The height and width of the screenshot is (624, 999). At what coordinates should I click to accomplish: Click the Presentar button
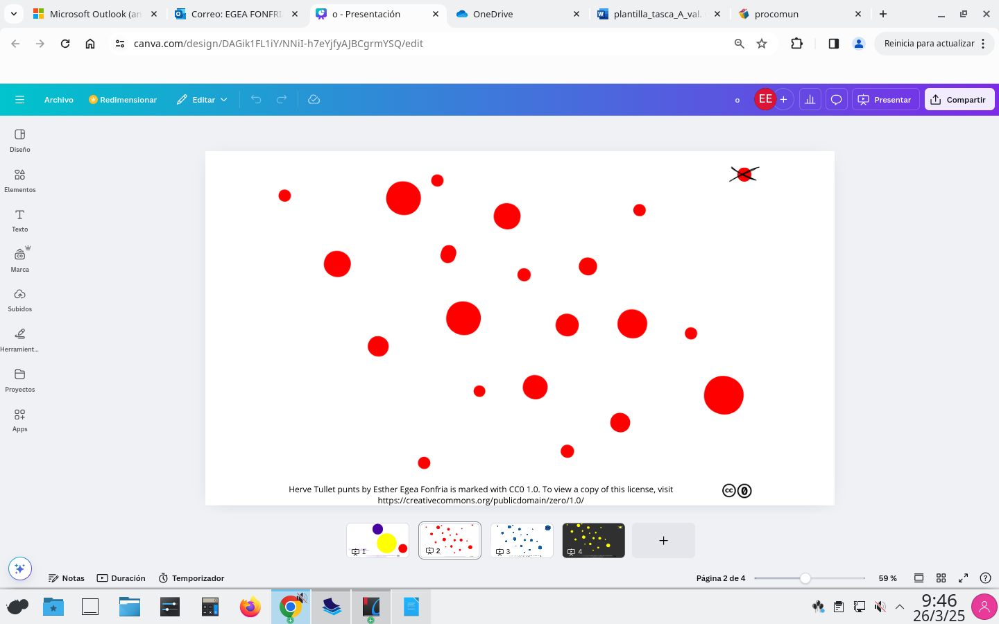point(885,99)
